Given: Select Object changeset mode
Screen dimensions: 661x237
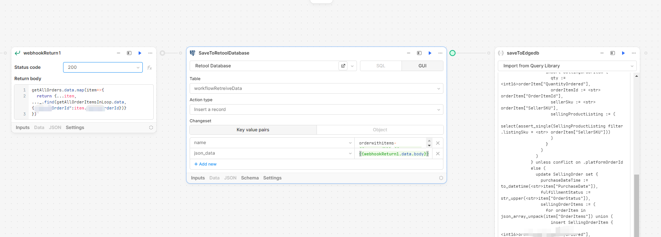Looking at the screenshot, I should point(380,130).
